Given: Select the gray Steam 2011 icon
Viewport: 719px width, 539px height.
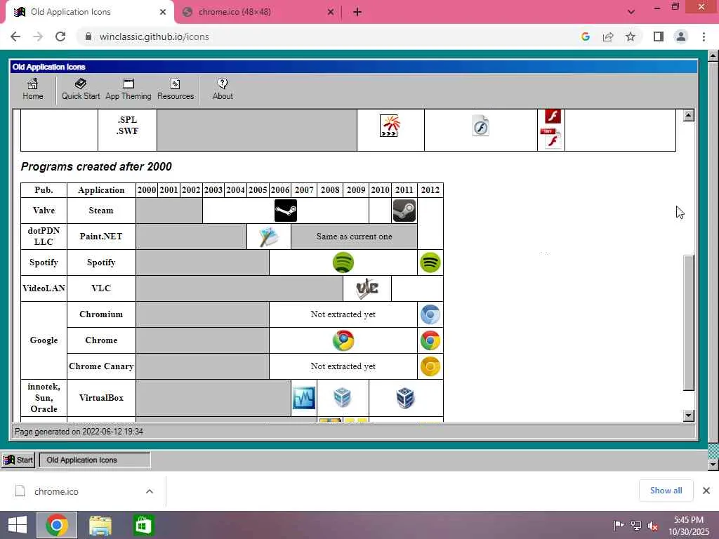Looking at the screenshot, I should coord(404,211).
